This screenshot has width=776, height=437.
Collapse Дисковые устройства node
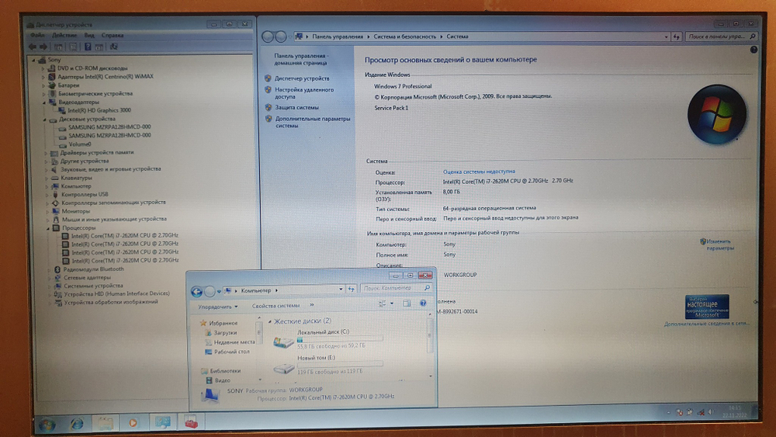(44, 120)
